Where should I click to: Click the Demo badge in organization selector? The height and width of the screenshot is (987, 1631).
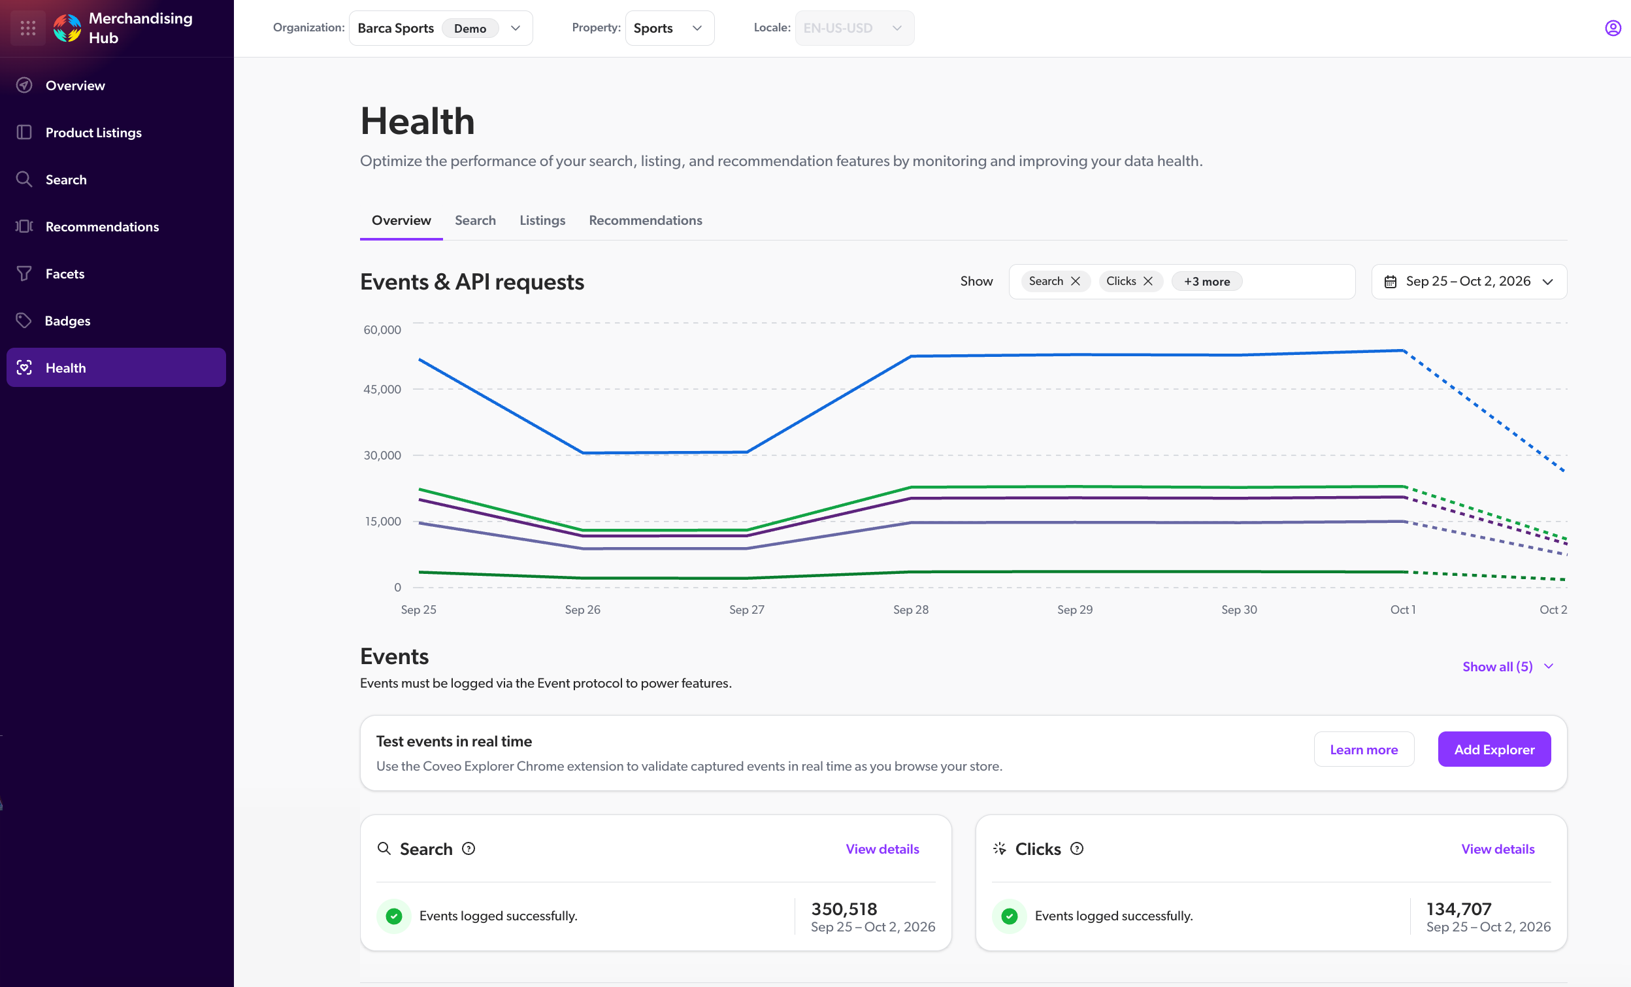click(x=470, y=28)
